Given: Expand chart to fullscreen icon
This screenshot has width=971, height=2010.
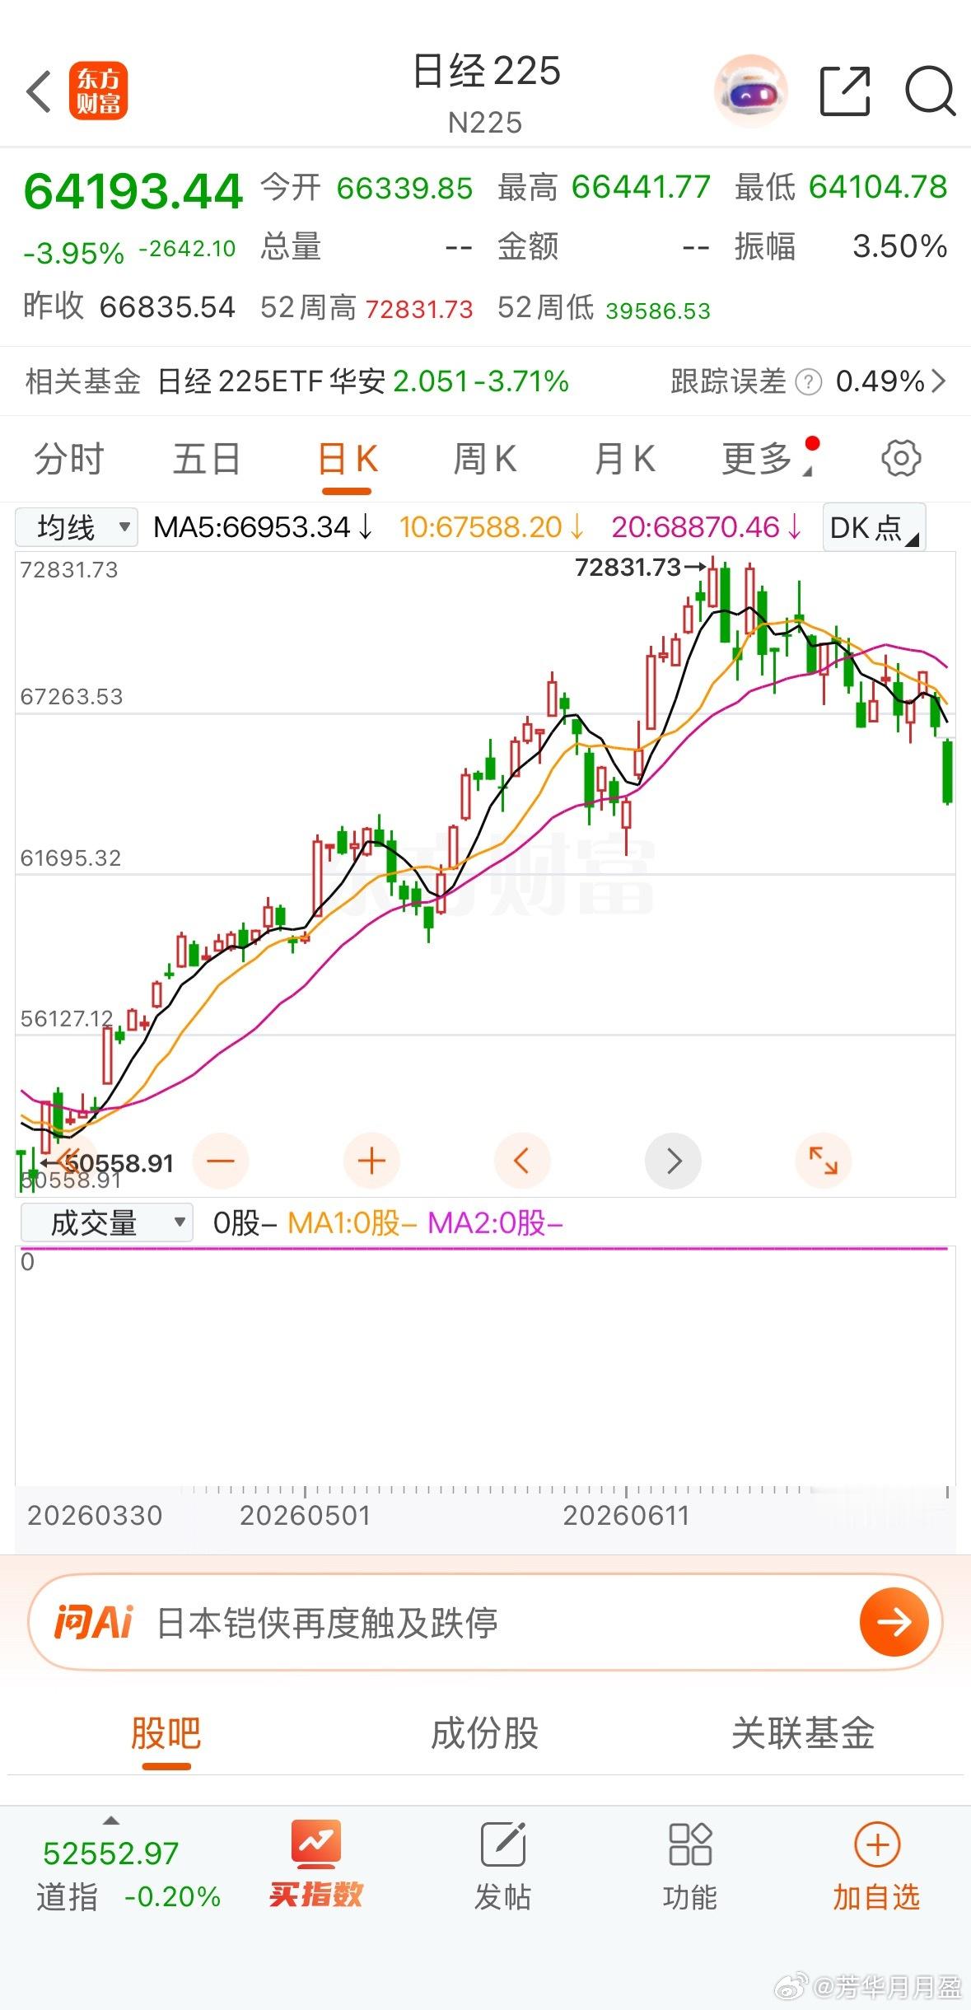Looking at the screenshot, I should coord(823,1161).
